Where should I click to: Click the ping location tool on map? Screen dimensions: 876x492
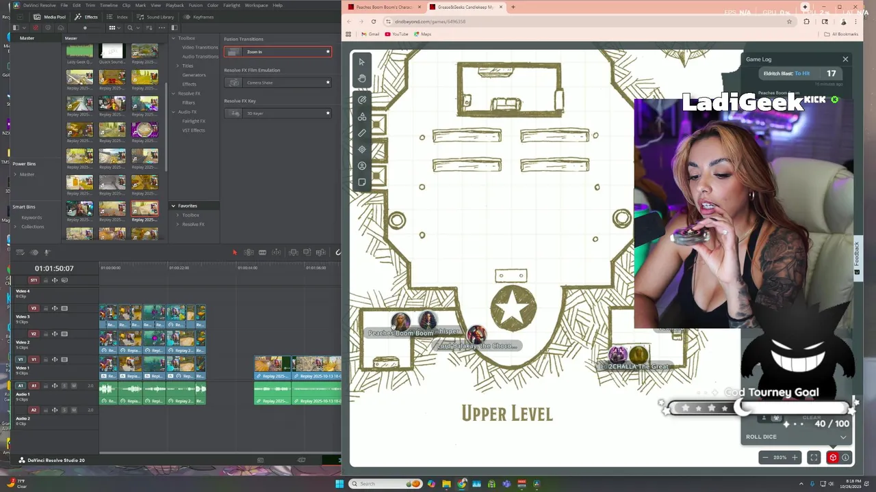tap(362, 149)
